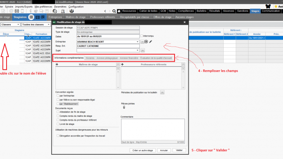Screen dimensions: 283x159
Task: Click inside the Commentaire text area
Action: [153, 130]
